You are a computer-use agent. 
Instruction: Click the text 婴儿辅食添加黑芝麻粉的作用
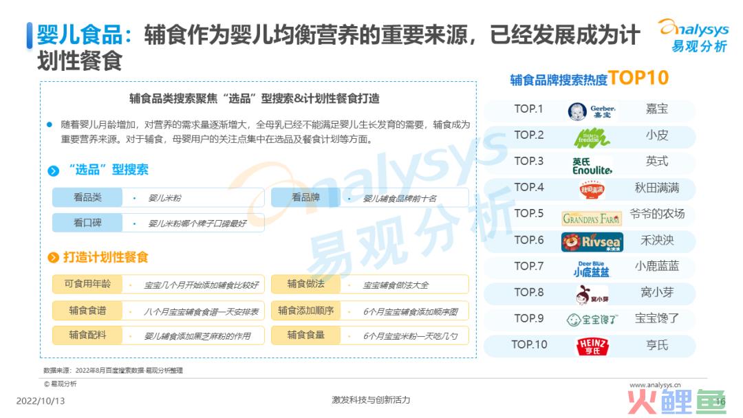[x=197, y=336]
